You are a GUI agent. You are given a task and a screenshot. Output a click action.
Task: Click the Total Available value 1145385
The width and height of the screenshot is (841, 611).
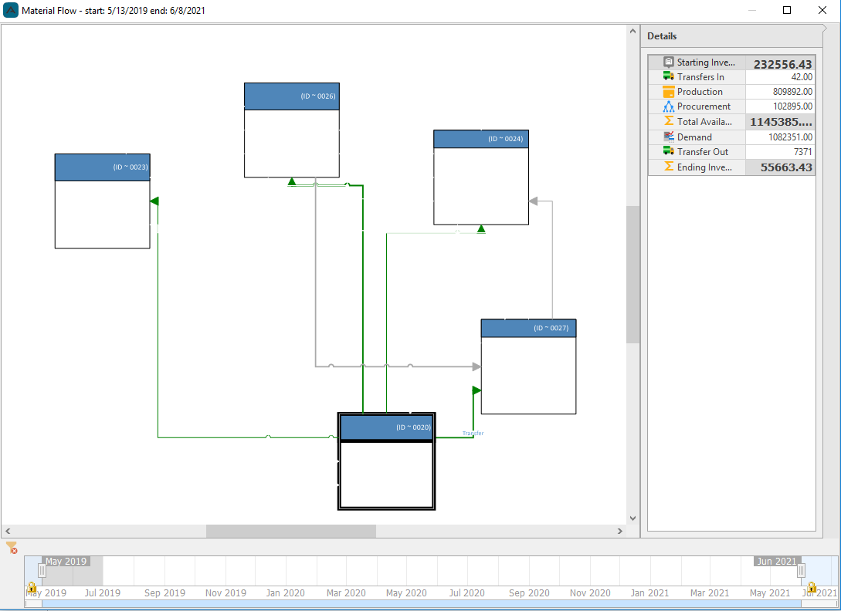click(x=781, y=122)
